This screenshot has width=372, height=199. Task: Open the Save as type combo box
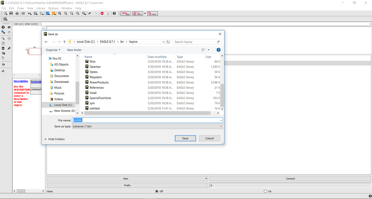(147, 126)
